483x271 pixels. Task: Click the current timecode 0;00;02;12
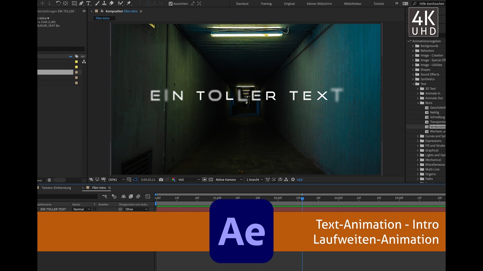click(148, 180)
